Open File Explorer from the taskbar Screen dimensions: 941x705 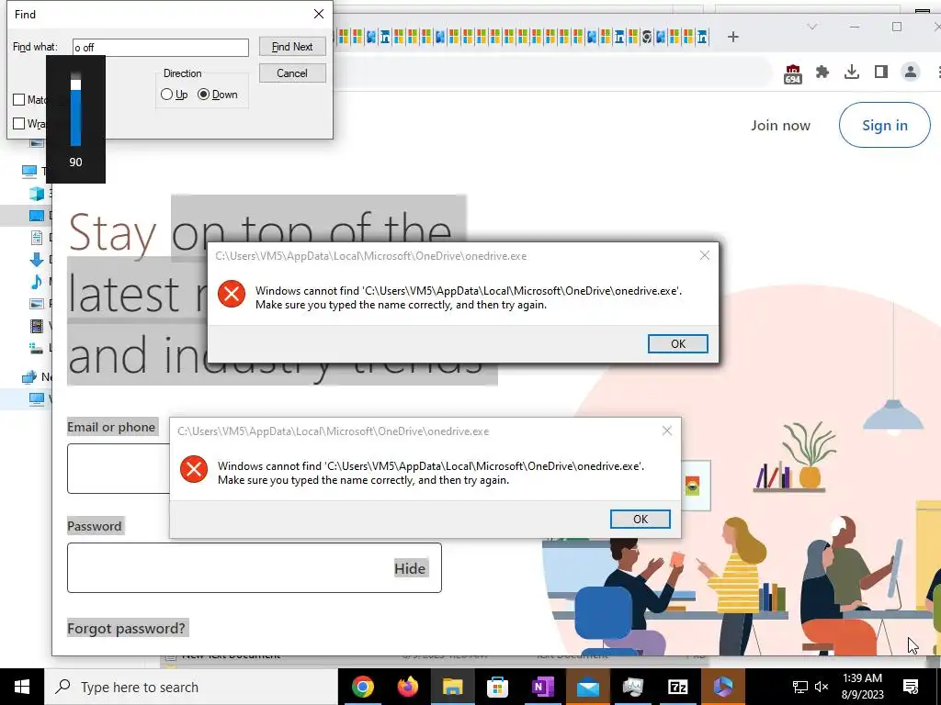[452, 687]
